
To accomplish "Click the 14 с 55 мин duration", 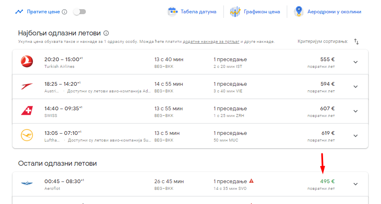I will point(169,84).
